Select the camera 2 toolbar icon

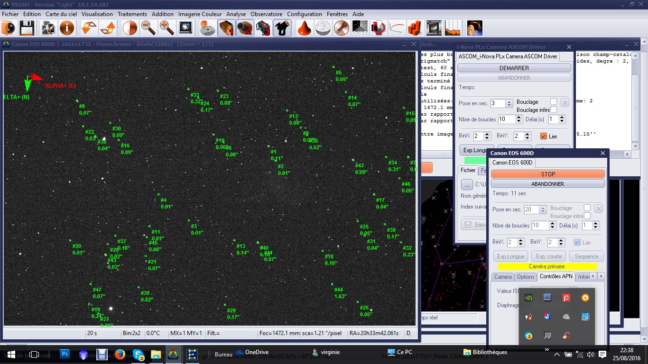[x=245, y=28]
